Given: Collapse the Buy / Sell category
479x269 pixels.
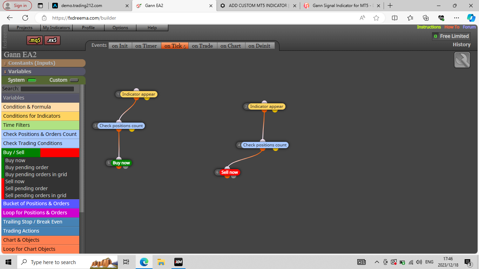Looking at the screenshot, I should point(40,152).
